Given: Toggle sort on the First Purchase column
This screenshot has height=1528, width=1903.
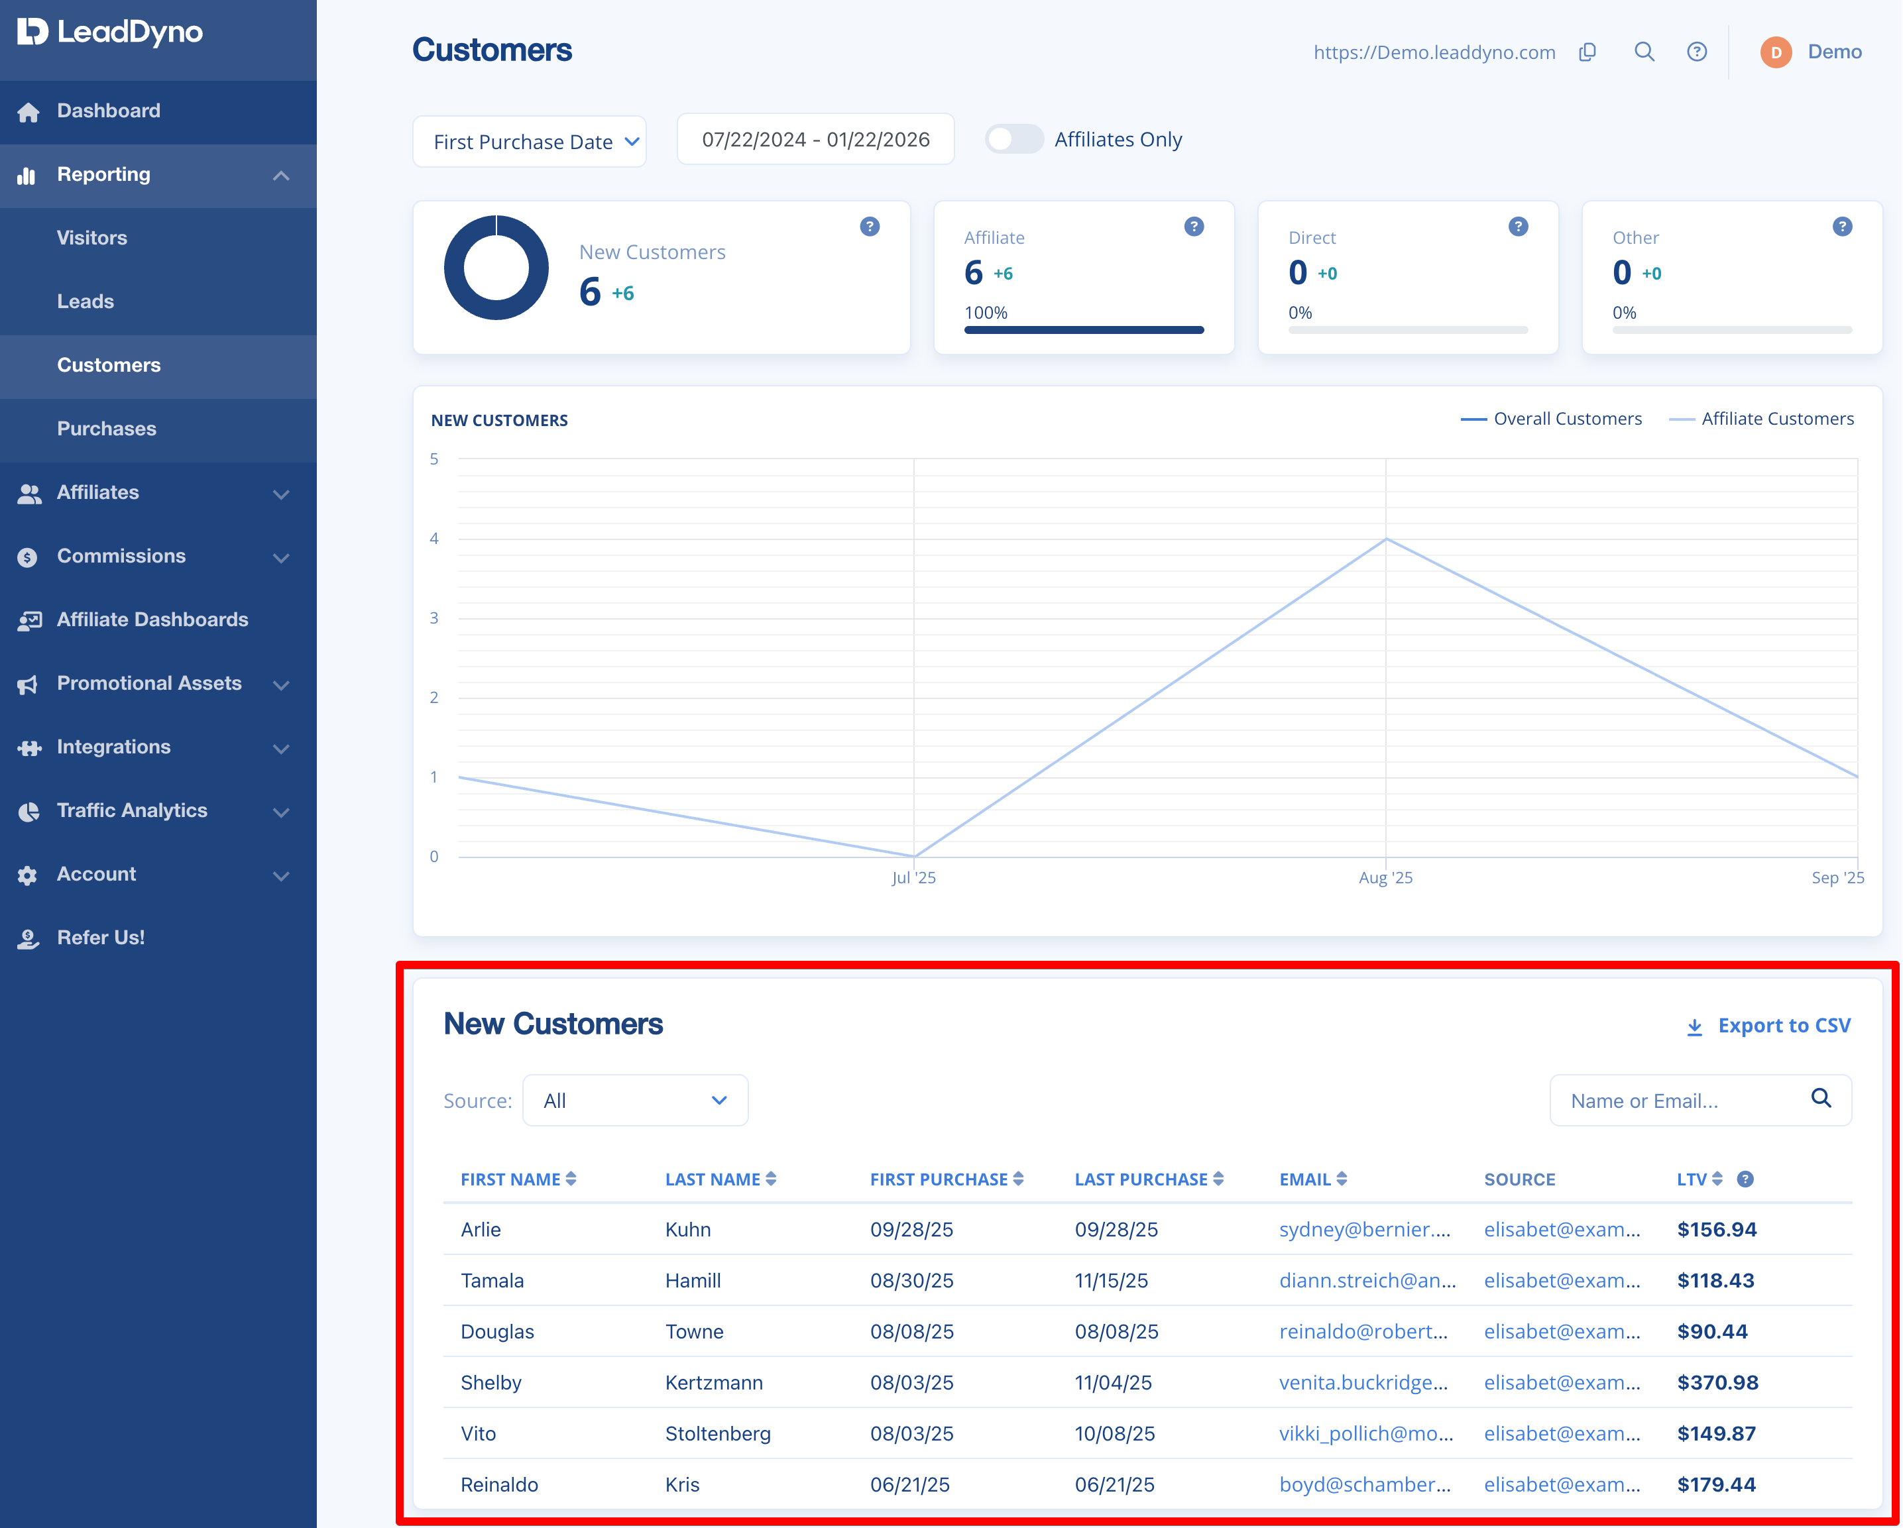Looking at the screenshot, I should 947,1179.
